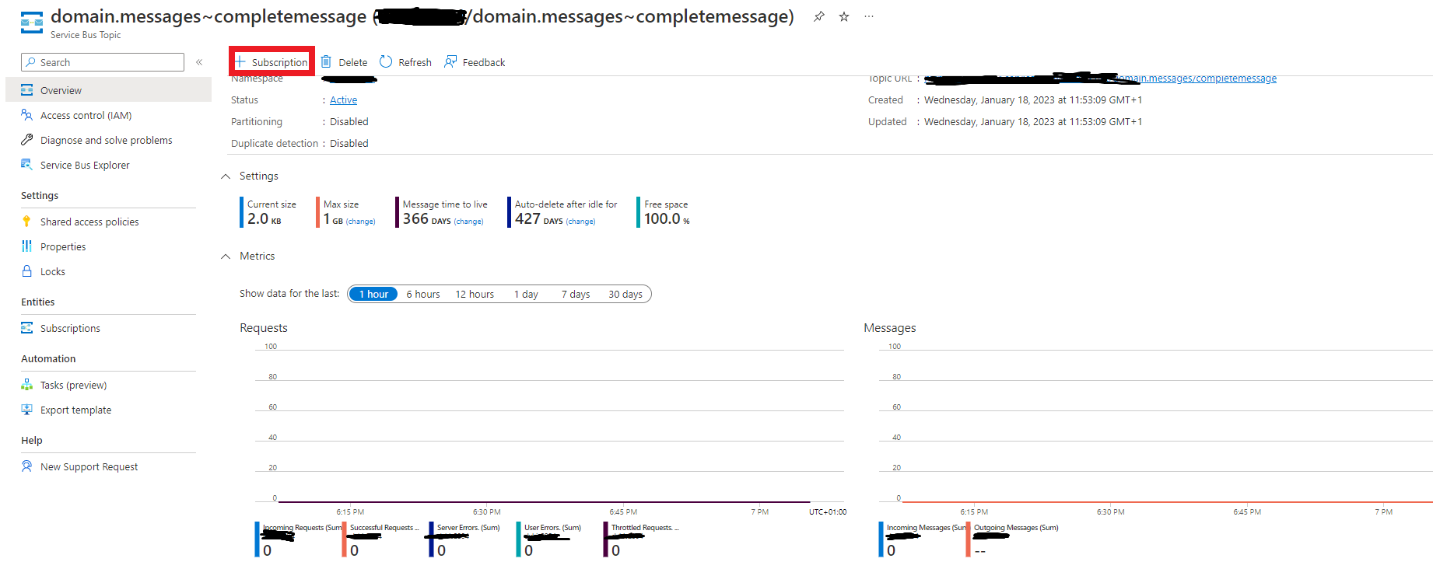Open the Overview page

(x=108, y=90)
